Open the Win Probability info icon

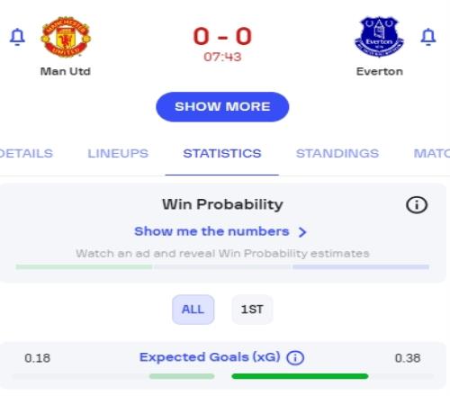coord(417,205)
